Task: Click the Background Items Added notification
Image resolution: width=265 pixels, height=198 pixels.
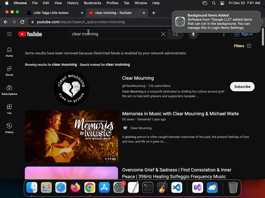Action: 216,22
